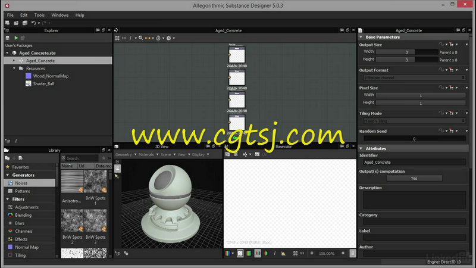Select the Patterns library category
Viewport: 476px width, 268px height.
click(x=29, y=191)
